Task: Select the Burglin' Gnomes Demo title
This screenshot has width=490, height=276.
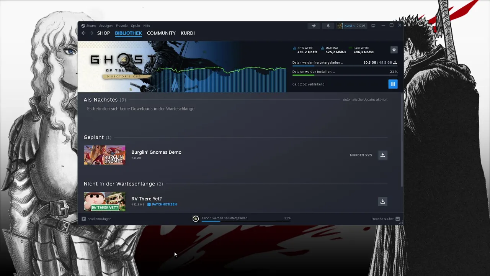Action: 156,152
